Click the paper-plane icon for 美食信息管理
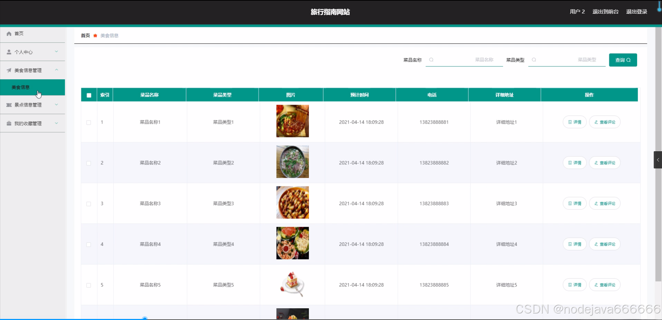 (x=9, y=70)
